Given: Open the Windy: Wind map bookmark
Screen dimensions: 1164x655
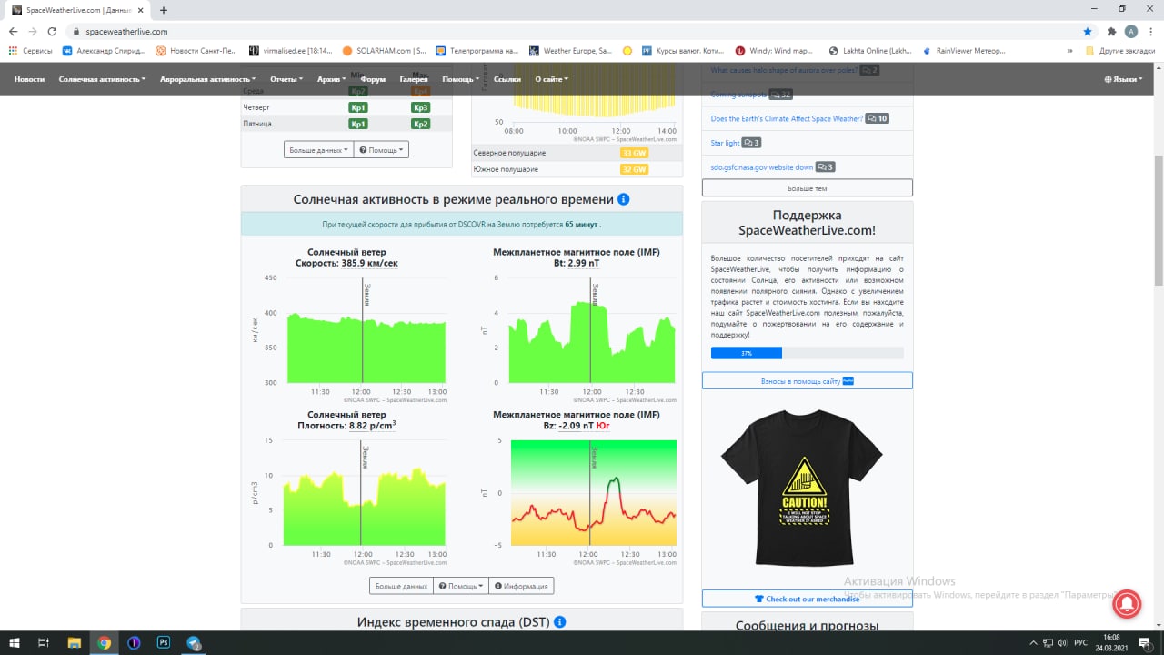Looking at the screenshot, I should pyautogui.click(x=776, y=51).
